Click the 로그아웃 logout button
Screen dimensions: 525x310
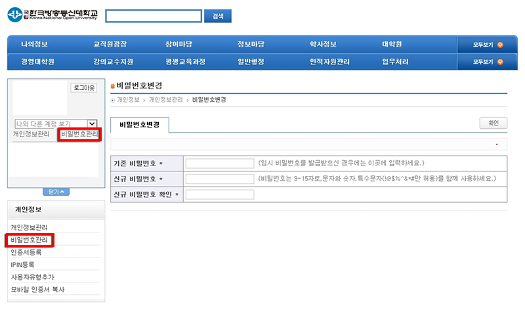[x=84, y=88]
